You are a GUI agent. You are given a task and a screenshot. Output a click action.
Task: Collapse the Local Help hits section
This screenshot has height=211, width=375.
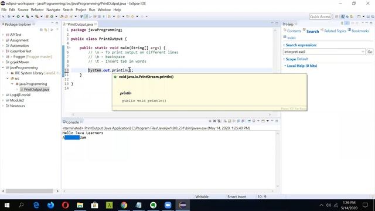[x=285, y=66]
